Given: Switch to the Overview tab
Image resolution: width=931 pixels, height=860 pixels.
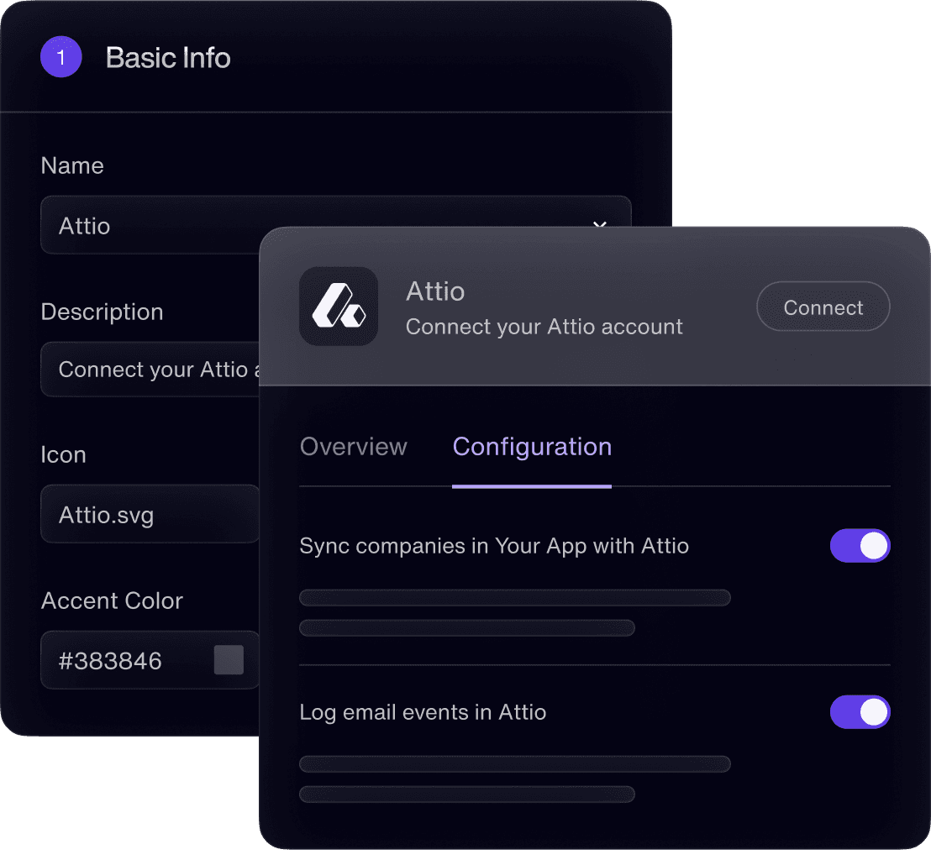Looking at the screenshot, I should tap(353, 447).
